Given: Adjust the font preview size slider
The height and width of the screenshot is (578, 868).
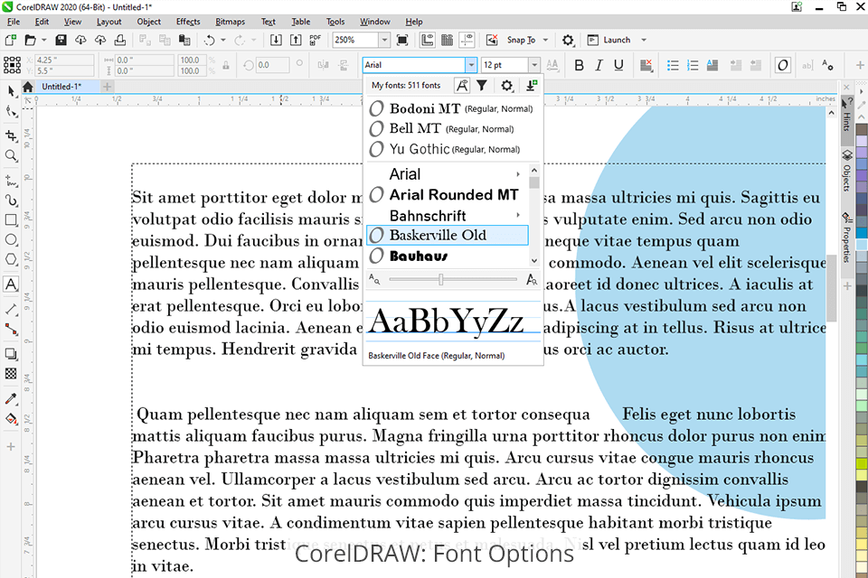Looking at the screenshot, I should 441,280.
